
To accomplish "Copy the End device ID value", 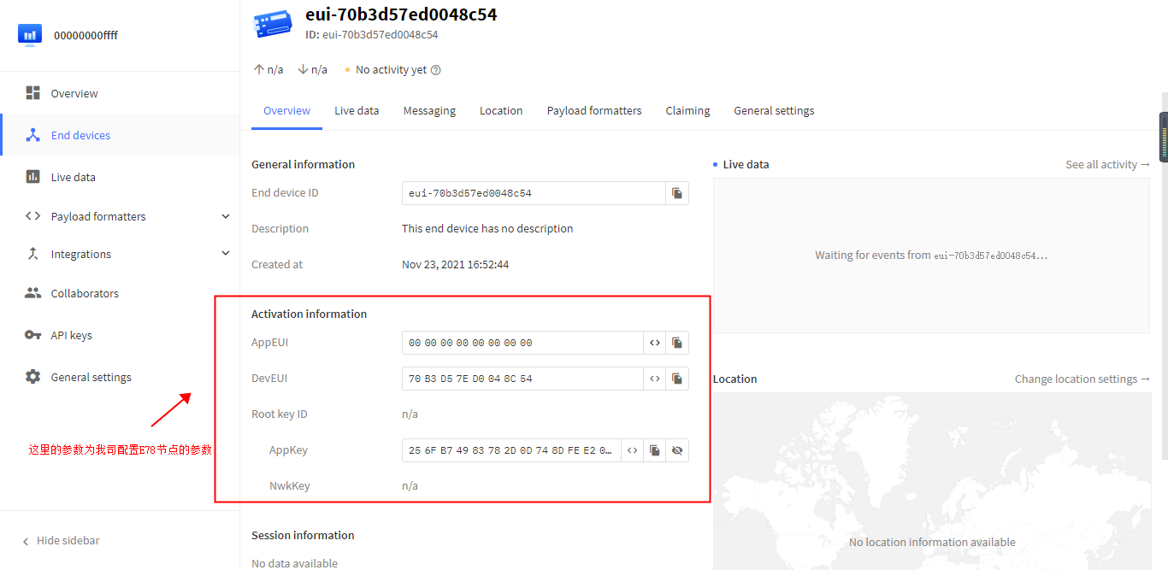I will pyautogui.click(x=676, y=193).
